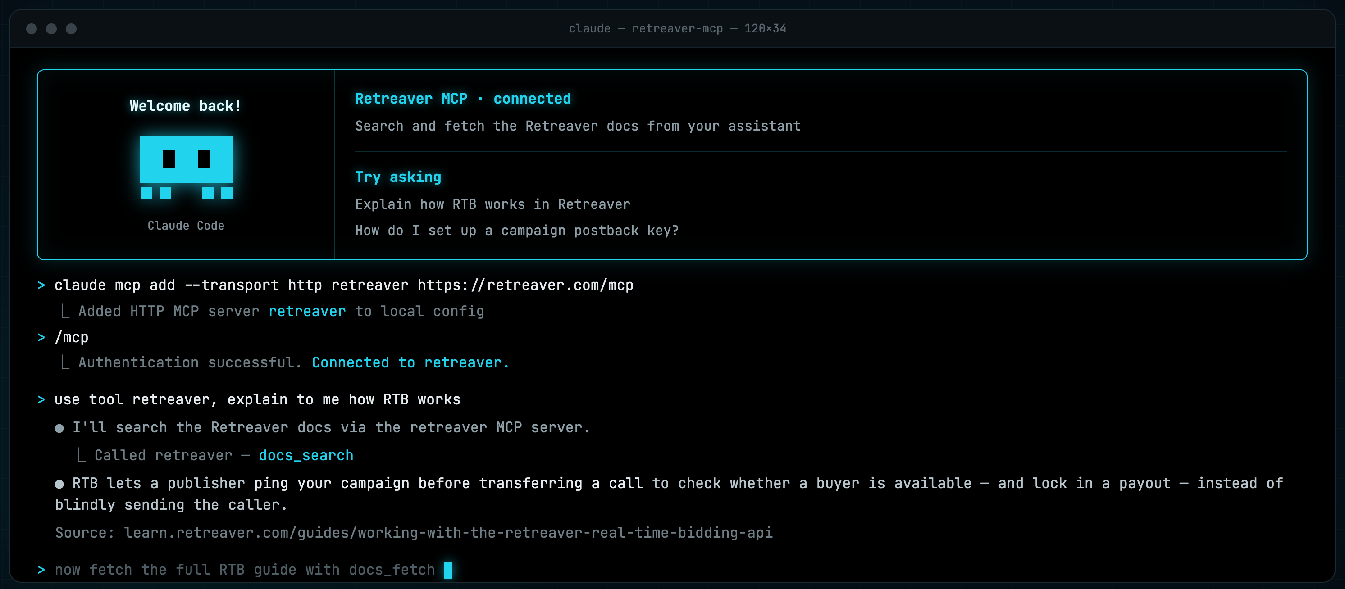Image resolution: width=1345 pixels, height=589 pixels.
Task: Select suggestion 'How do I set up a campaign postback key?'
Action: [x=517, y=231]
